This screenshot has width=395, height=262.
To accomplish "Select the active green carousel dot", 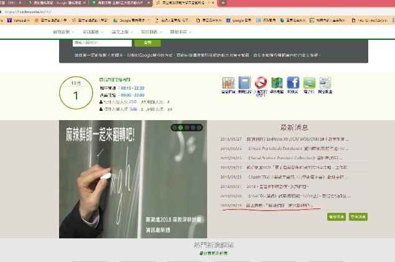I will (180, 128).
